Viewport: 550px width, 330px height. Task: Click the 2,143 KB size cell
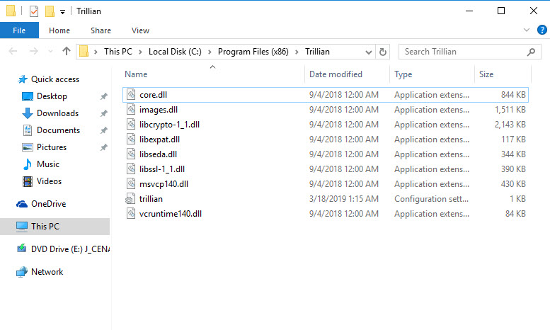[x=510, y=125]
